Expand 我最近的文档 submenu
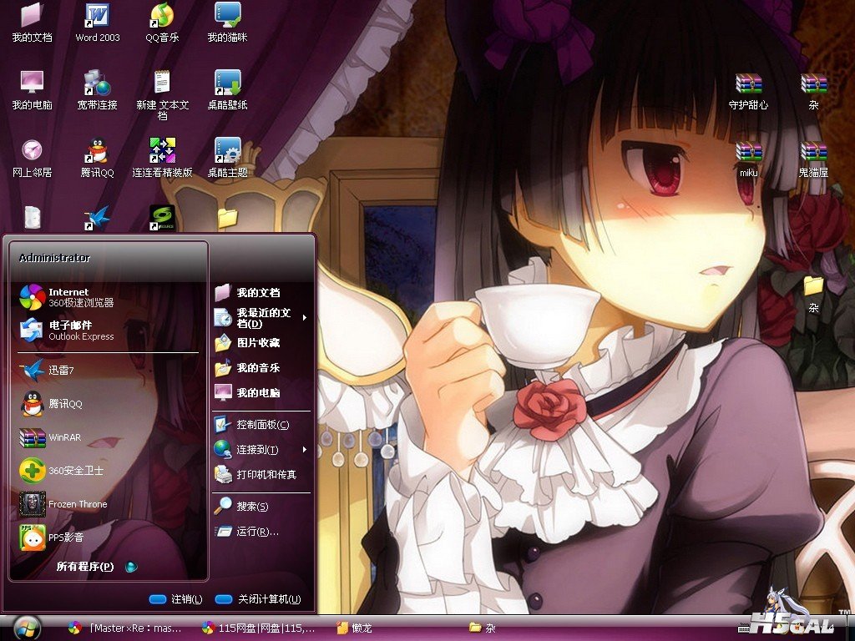855x641 pixels. pyautogui.click(x=262, y=318)
